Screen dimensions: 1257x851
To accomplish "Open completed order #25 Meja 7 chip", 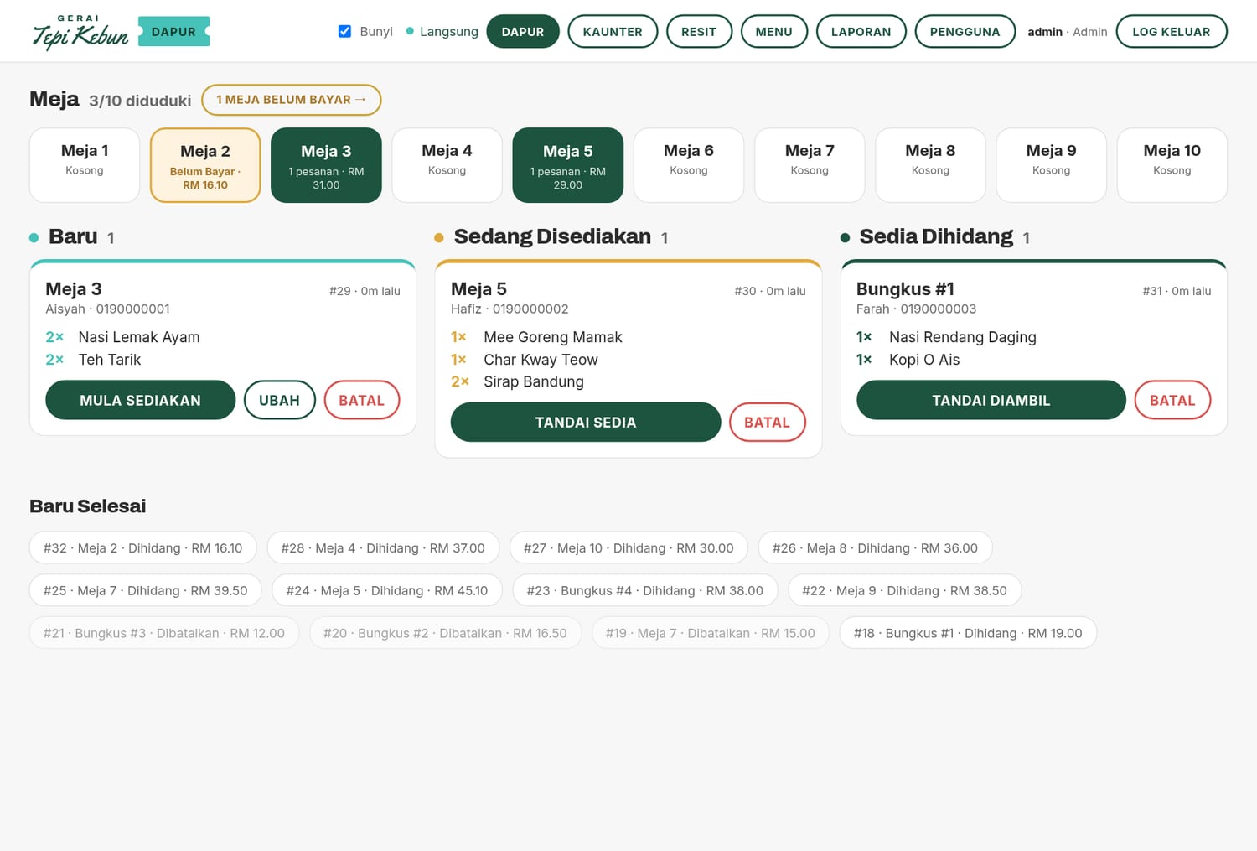I will point(146,590).
